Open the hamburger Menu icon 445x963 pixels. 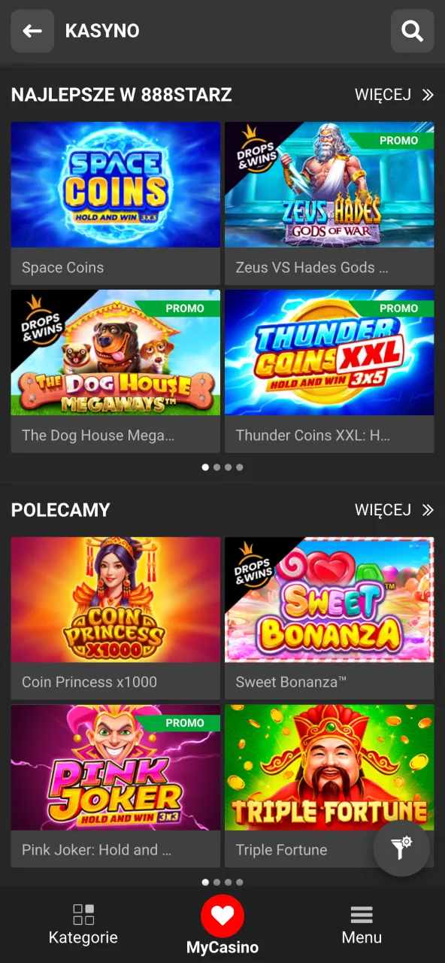click(362, 915)
